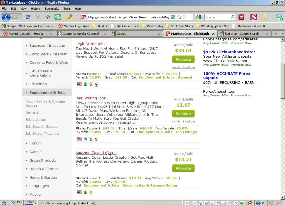Open the History menu
The width and height of the screenshot is (285, 206).
[x=36, y=9]
